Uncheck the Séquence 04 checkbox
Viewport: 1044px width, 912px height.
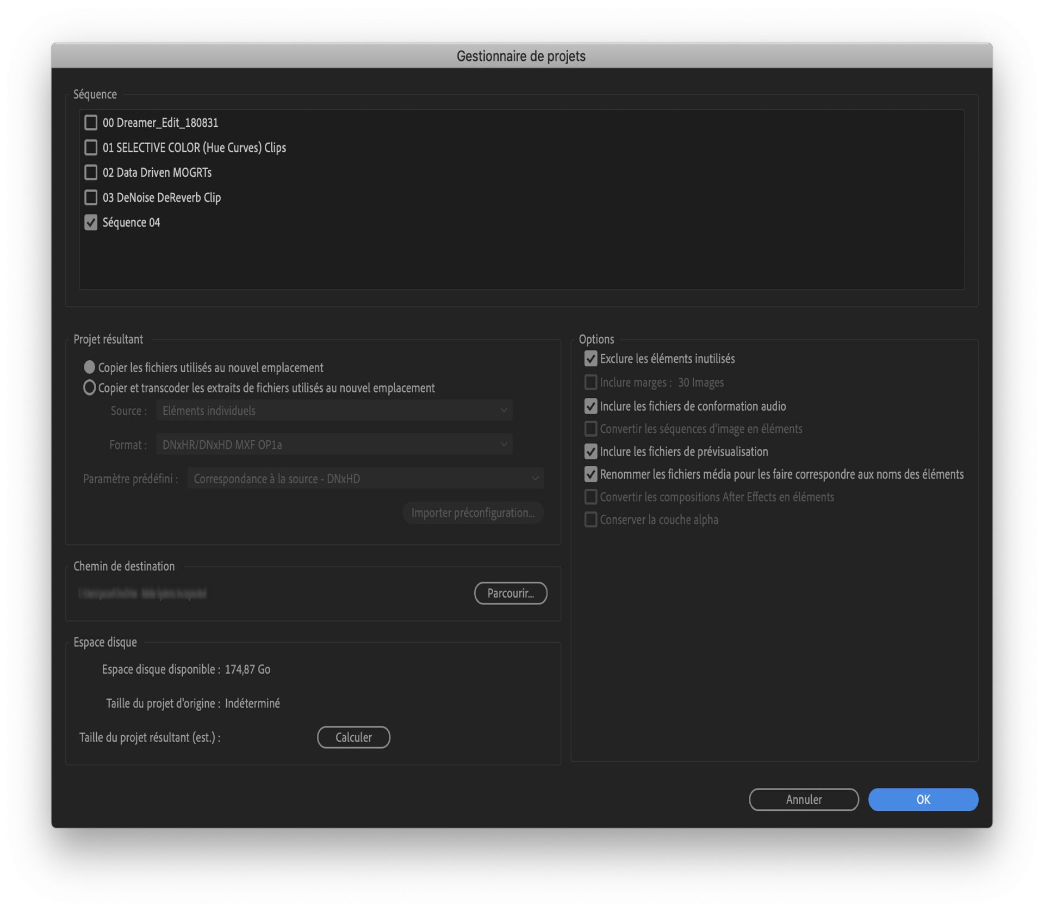coord(91,223)
